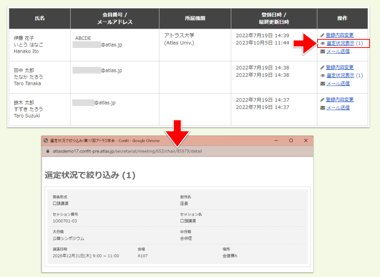Maximize the Confit popup Chrome window
The image size is (380, 277).
291,141
